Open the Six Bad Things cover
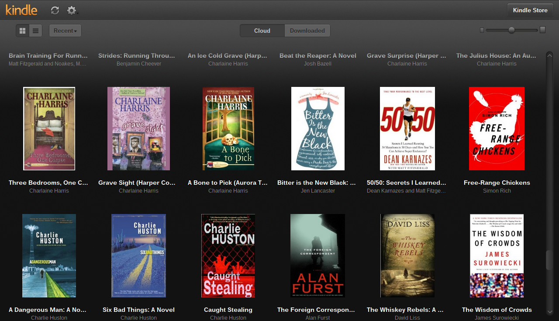The height and width of the screenshot is (321, 559). 138,255
